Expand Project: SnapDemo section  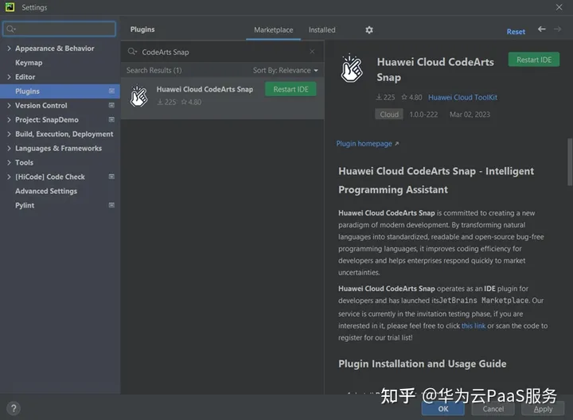pos(9,119)
